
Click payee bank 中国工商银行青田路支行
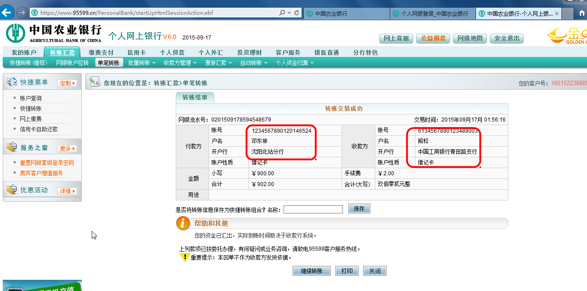447,152
